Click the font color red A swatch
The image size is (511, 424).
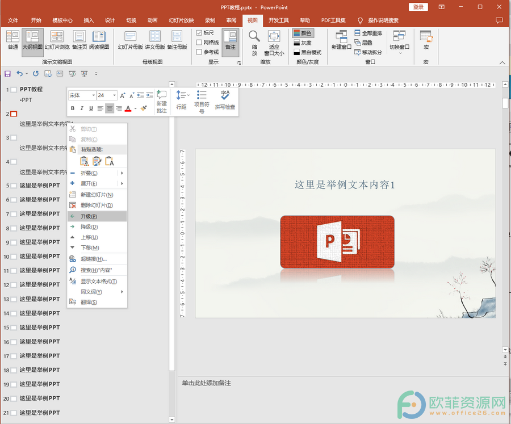point(128,108)
